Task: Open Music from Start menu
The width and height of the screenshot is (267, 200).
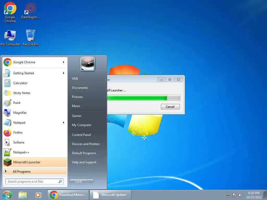Action: click(x=76, y=106)
